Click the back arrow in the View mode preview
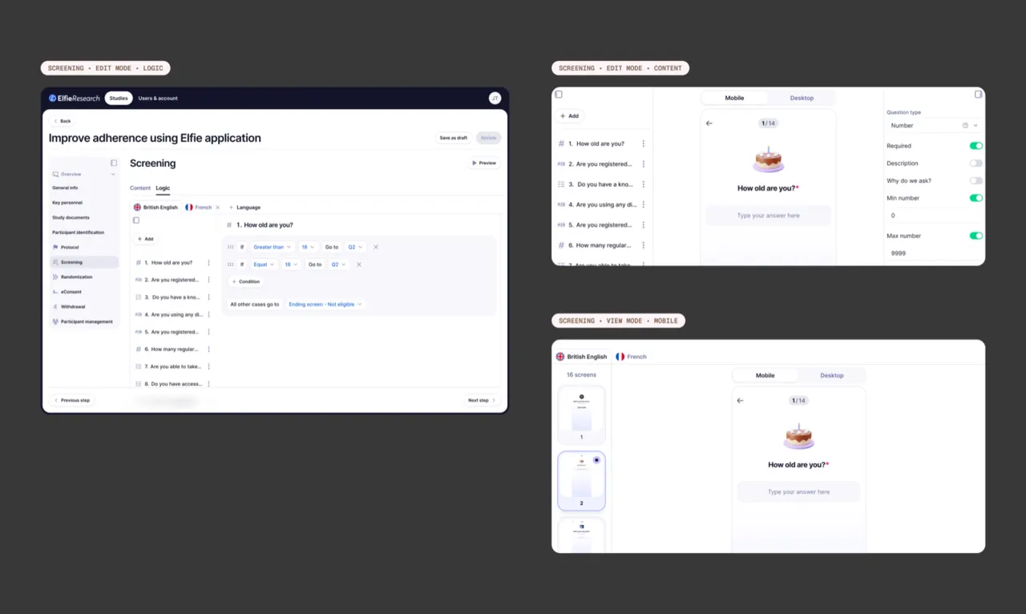1026x614 pixels. click(740, 401)
